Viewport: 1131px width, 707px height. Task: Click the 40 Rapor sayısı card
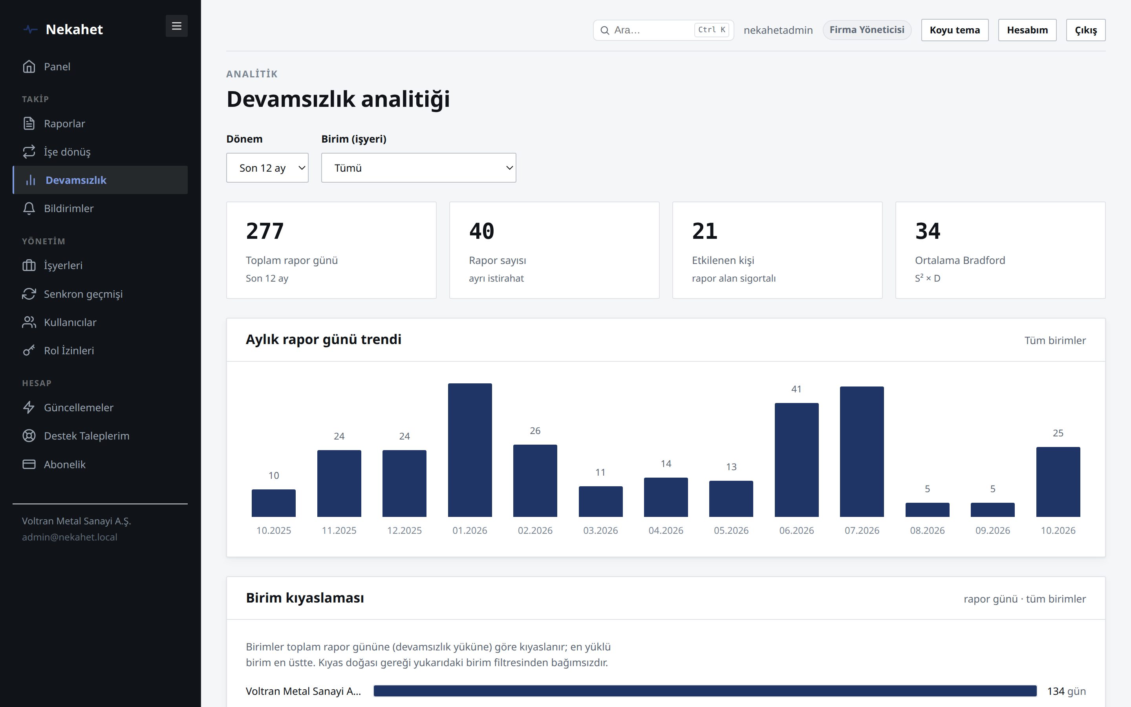click(554, 250)
